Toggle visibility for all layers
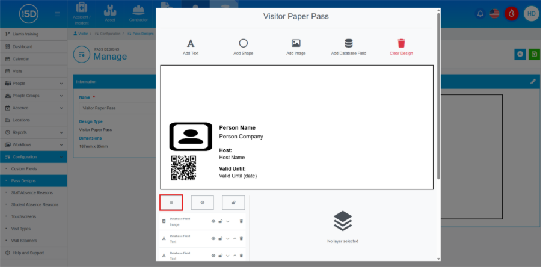 pos(202,203)
